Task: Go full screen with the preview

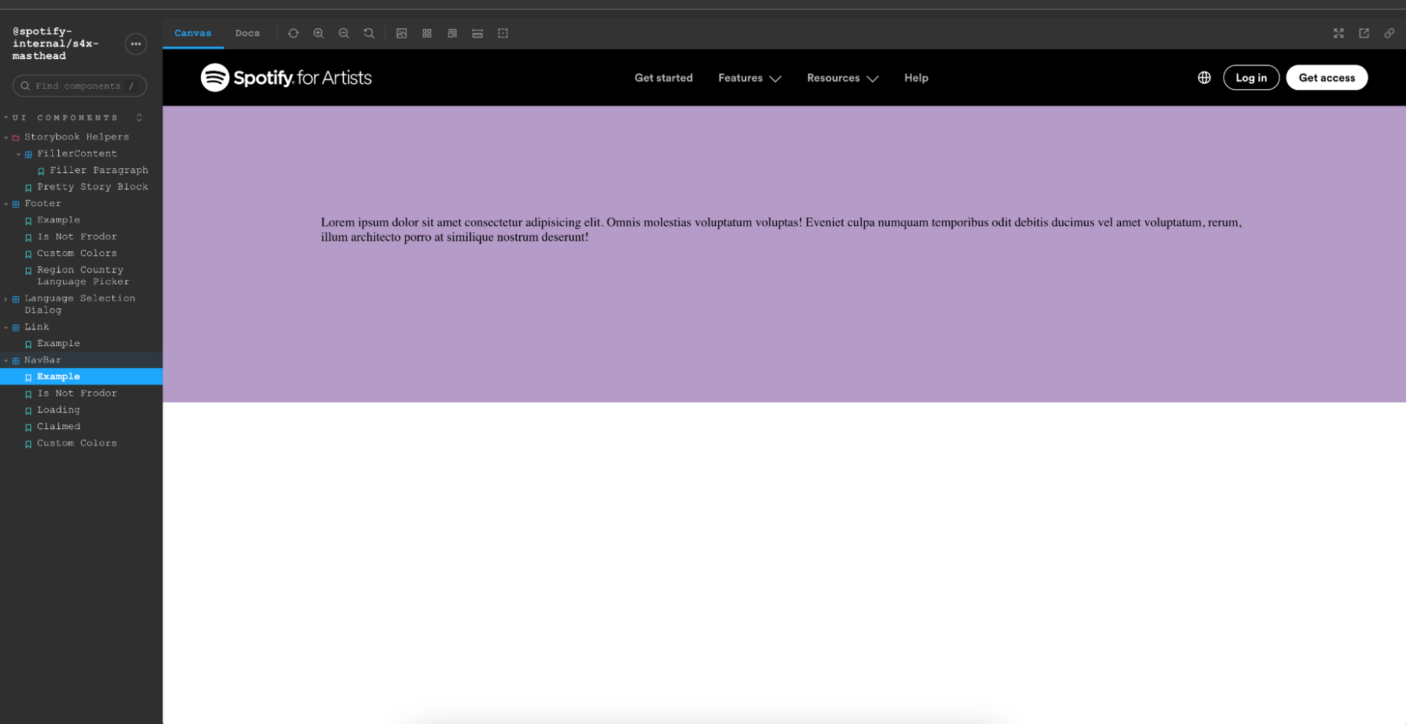Action: coord(1338,33)
